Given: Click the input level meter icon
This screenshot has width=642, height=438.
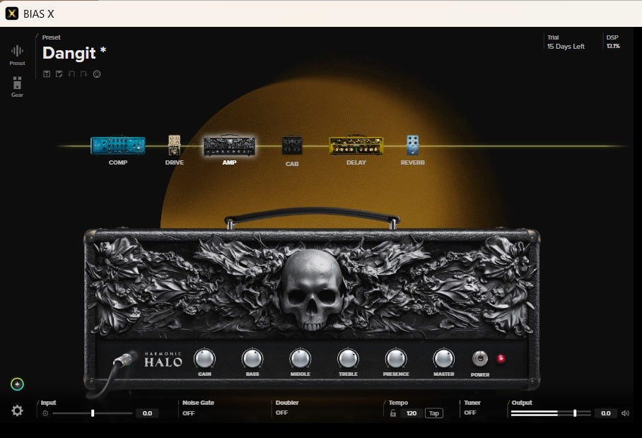Looking at the screenshot, I should tap(45, 413).
